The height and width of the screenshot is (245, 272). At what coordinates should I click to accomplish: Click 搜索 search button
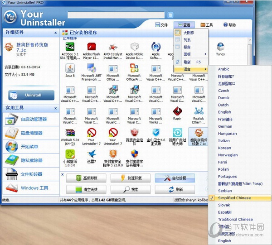click(131, 190)
